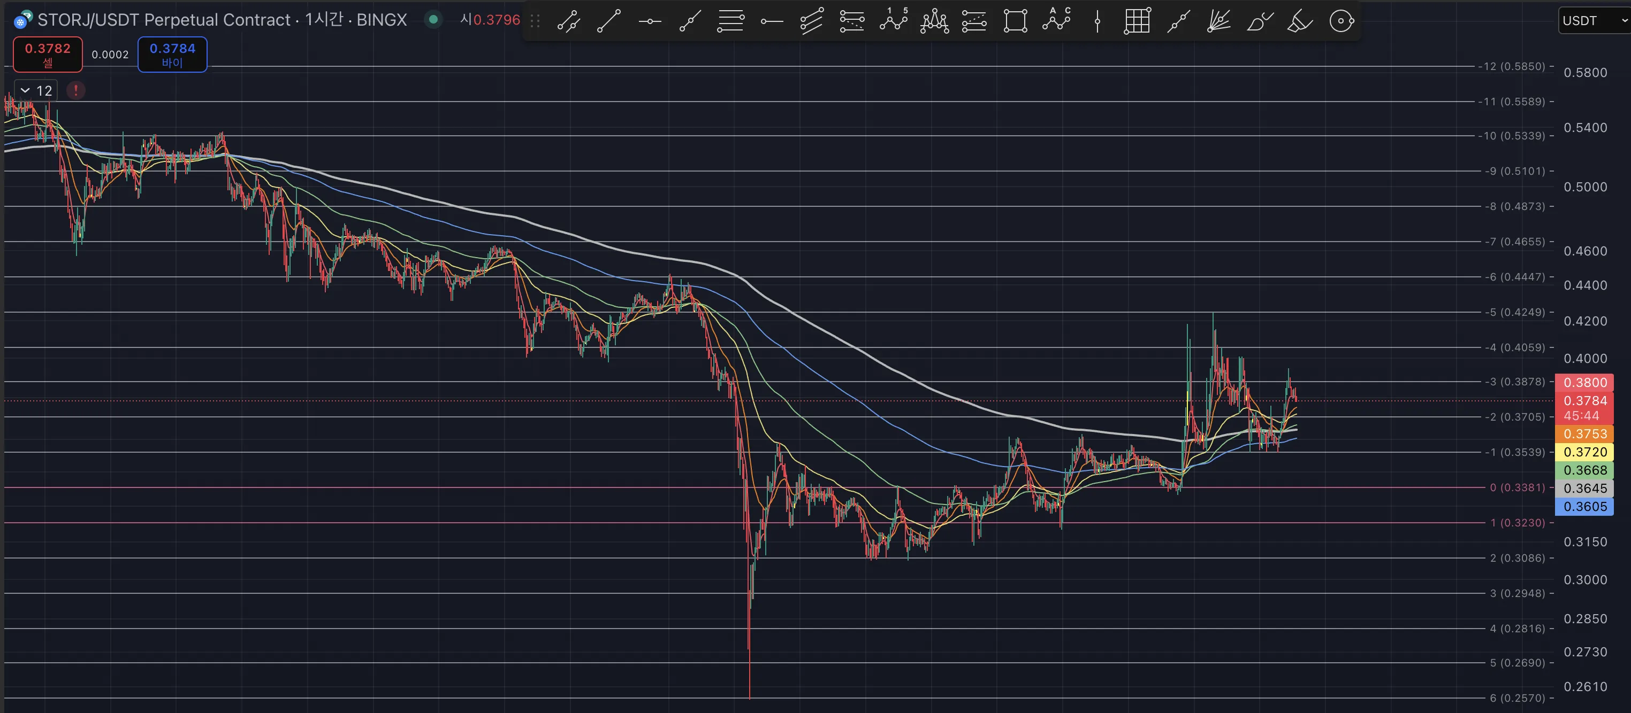The height and width of the screenshot is (713, 1631).
Task: Select the dotted-diagonal level lines tool
Action: tap(851, 21)
